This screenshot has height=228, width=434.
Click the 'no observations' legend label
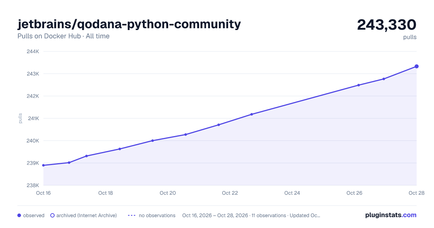click(157, 215)
